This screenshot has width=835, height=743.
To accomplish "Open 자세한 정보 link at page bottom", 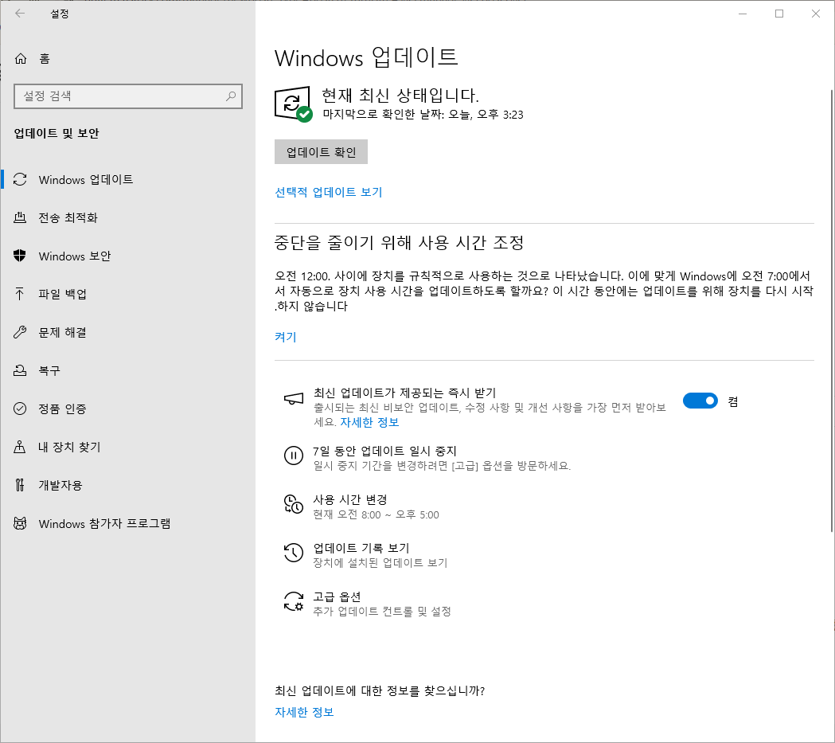I will click(x=304, y=712).
